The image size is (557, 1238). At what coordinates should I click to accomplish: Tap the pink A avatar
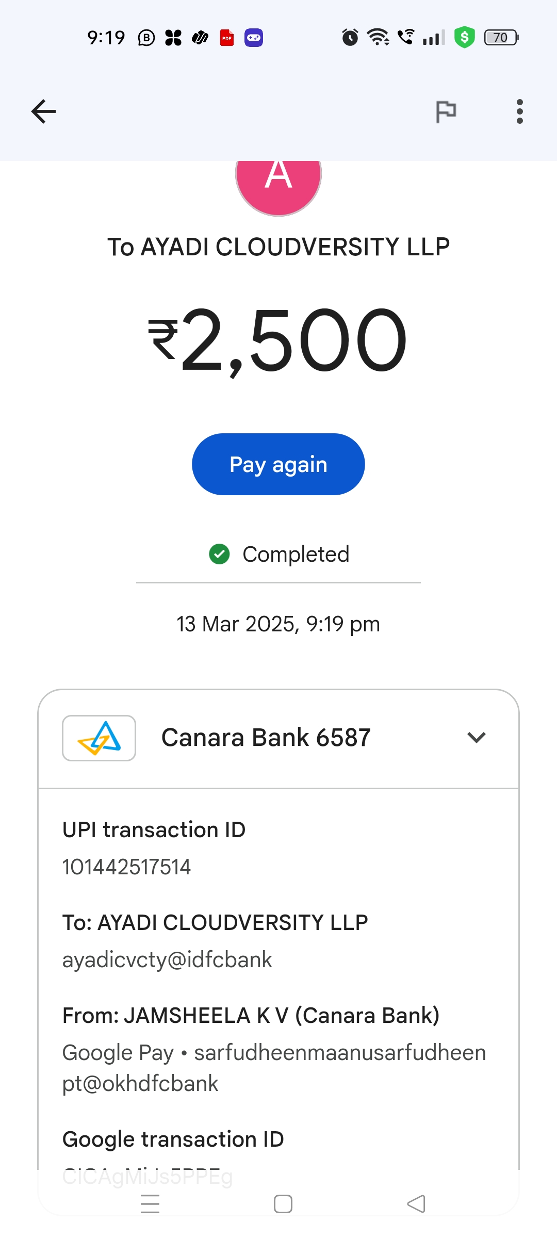(x=278, y=181)
